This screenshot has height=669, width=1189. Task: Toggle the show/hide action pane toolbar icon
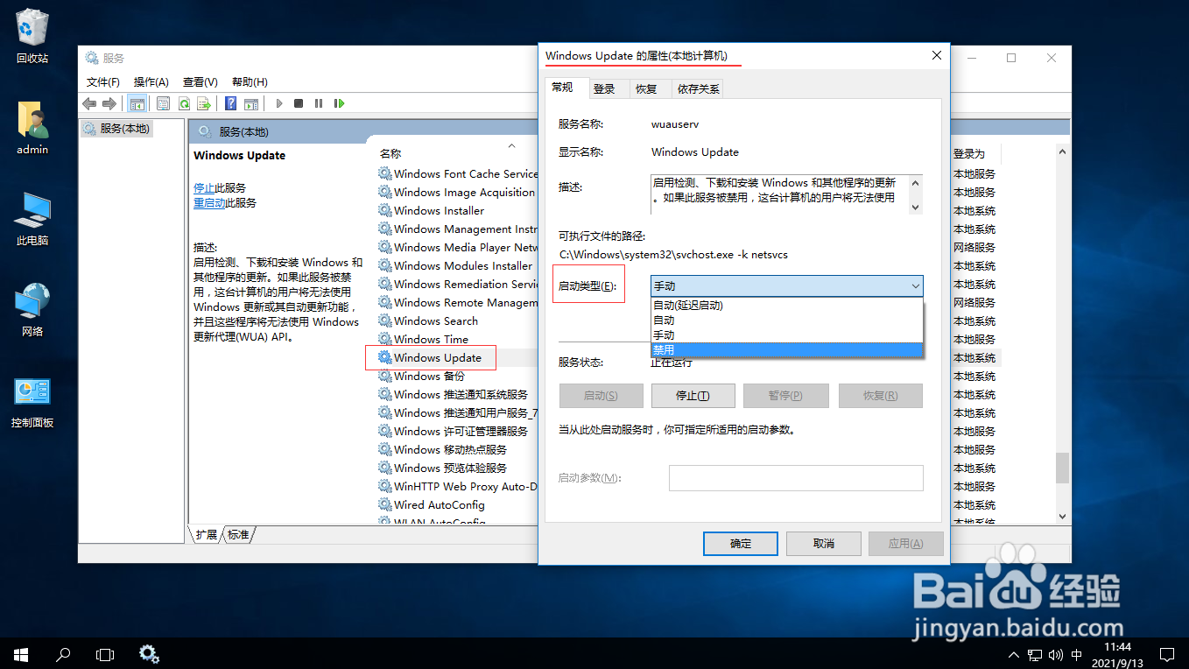click(x=251, y=103)
